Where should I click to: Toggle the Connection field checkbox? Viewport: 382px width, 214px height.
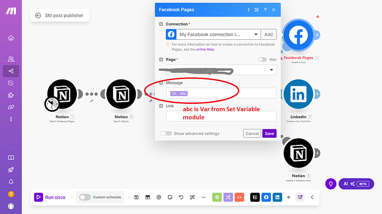(161, 24)
